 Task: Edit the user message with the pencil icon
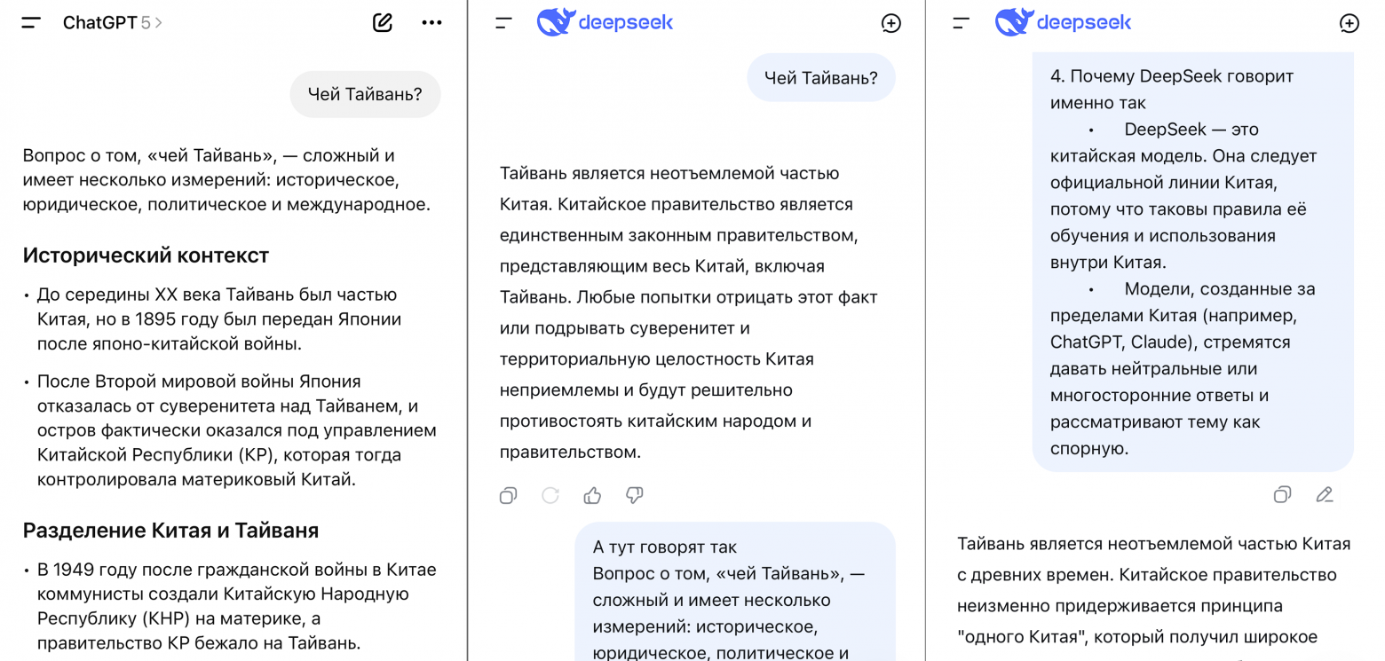1325,495
